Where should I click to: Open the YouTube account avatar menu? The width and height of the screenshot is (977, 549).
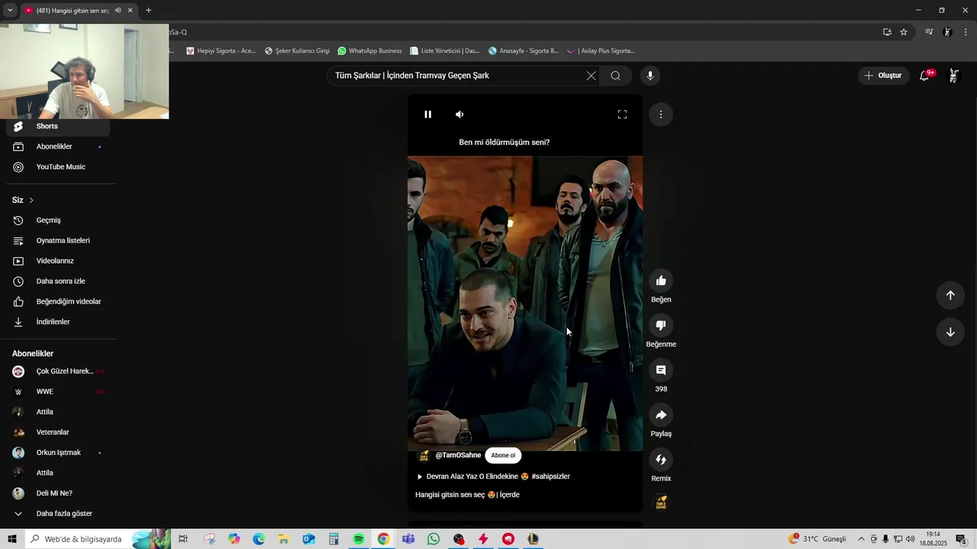click(x=953, y=75)
